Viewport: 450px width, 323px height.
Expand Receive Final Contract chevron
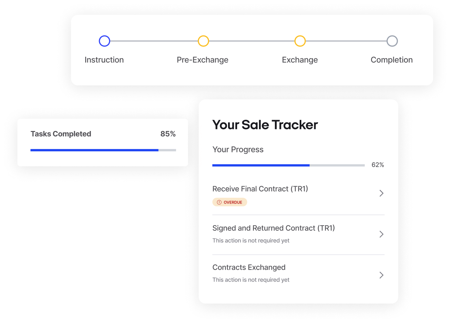[x=381, y=193]
